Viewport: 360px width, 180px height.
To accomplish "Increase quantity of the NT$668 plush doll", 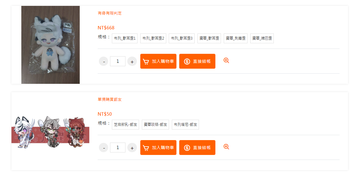I will click(132, 61).
